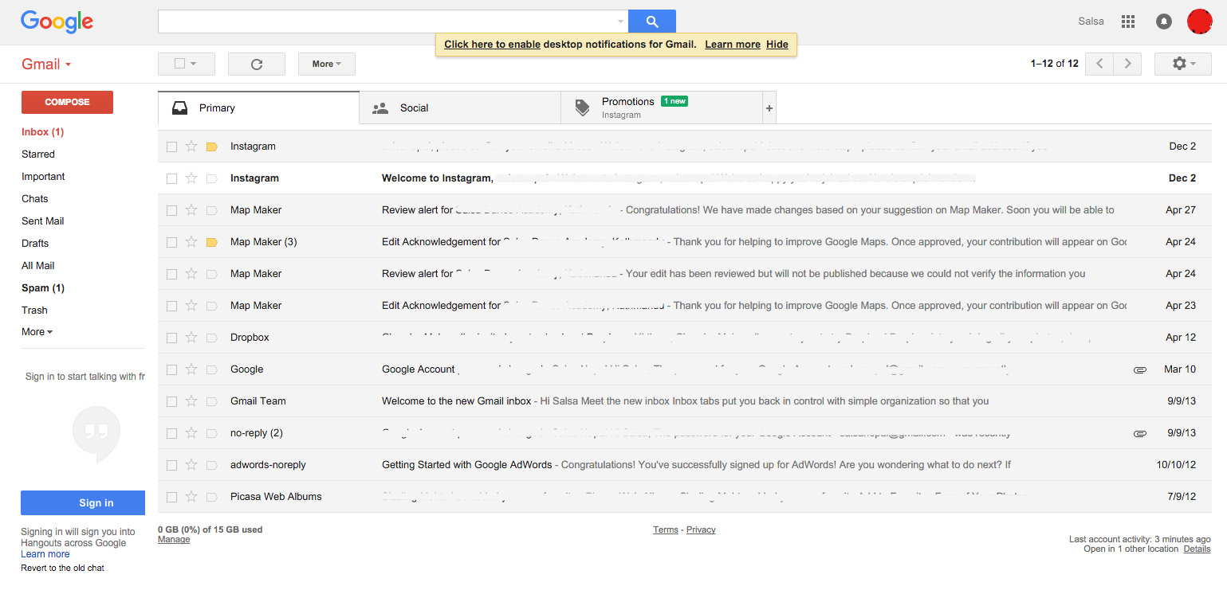Viewport: 1227px width, 594px height.
Task: Open the settings gear menu
Action: click(1183, 64)
